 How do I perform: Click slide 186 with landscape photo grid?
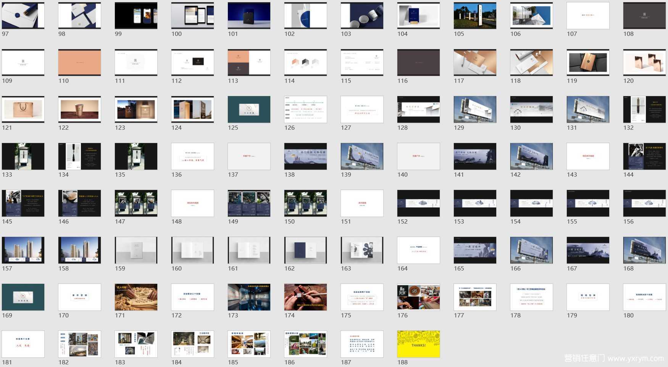[x=305, y=344]
